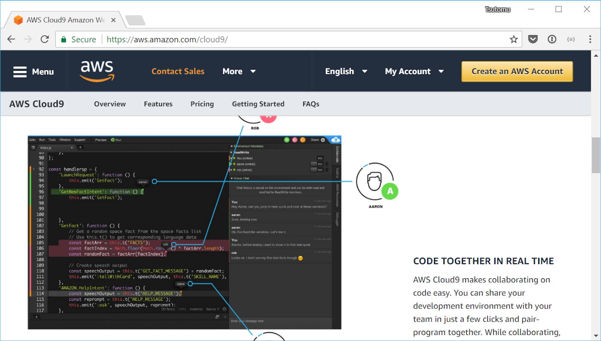Open the Collaborate side panel tab in IDE

coord(337,154)
